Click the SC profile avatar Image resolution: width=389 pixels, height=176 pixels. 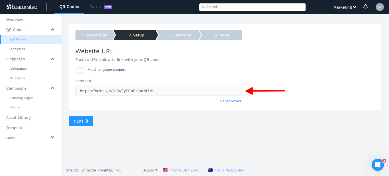[x=380, y=7]
